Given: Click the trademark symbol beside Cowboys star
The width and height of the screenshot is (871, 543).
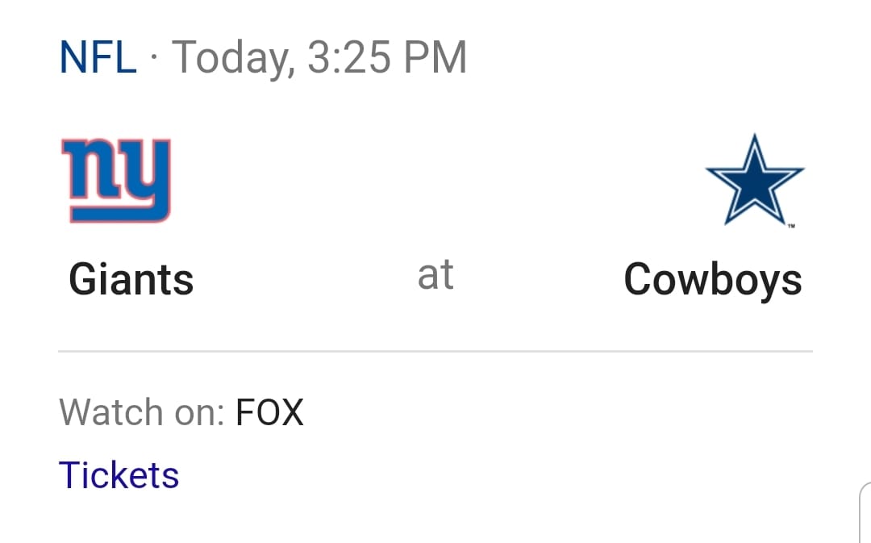Looking at the screenshot, I should (792, 226).
